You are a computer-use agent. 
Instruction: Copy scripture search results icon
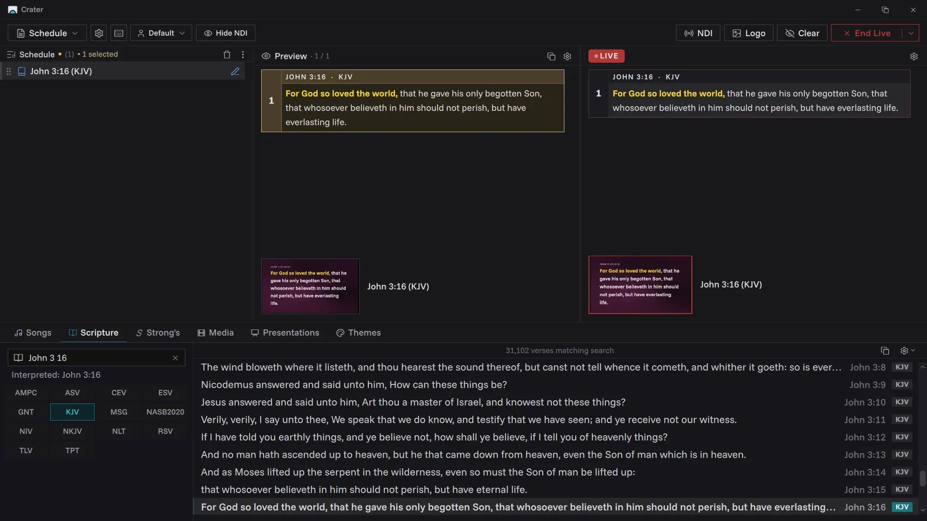tap(885, 351)
